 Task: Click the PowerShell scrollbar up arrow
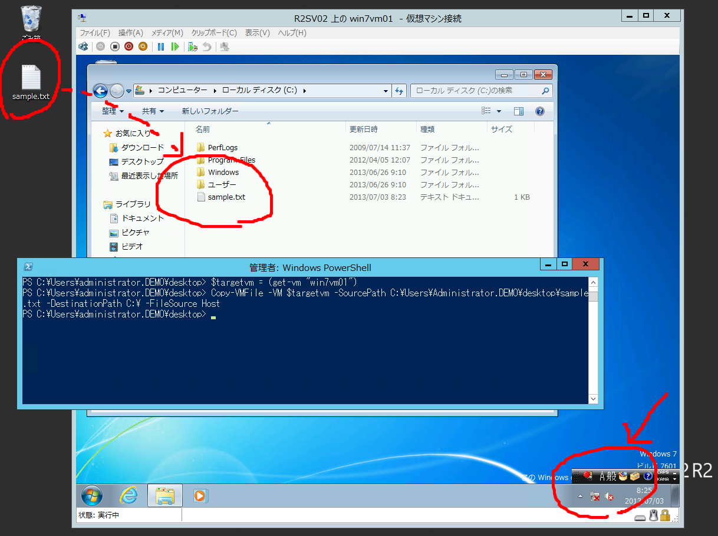click(594, 282)
